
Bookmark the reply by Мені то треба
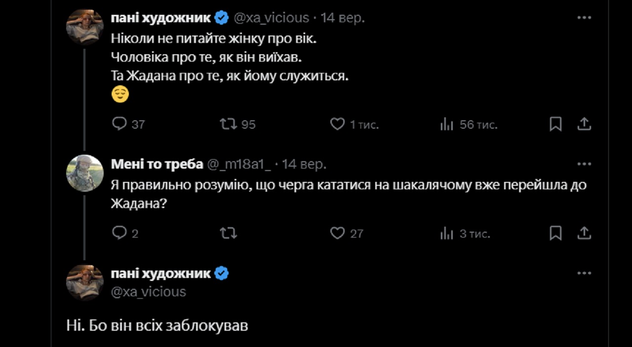[555, 233]
